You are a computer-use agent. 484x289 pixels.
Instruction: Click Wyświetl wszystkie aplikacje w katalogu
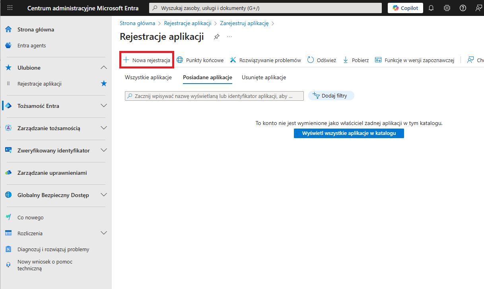(x=349, y=133)
